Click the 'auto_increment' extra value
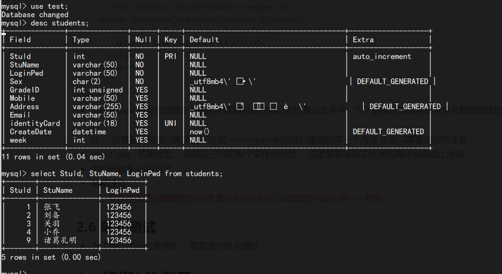The image size is (502, 274). [382, 56]
